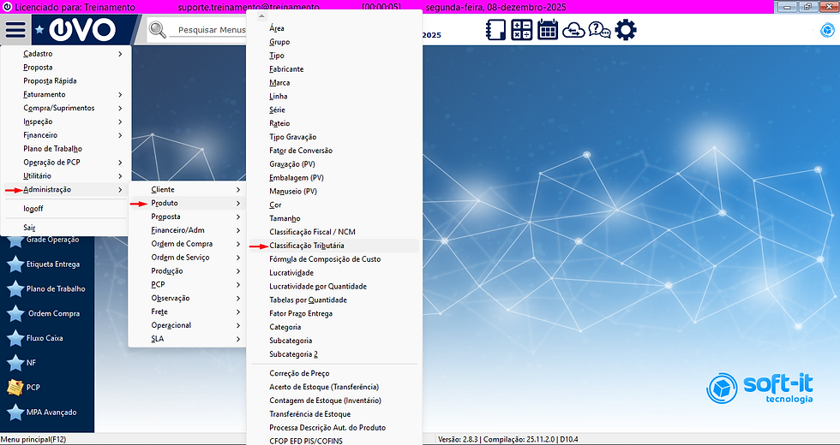Expand the Inspeção submenu

(66, 122)
